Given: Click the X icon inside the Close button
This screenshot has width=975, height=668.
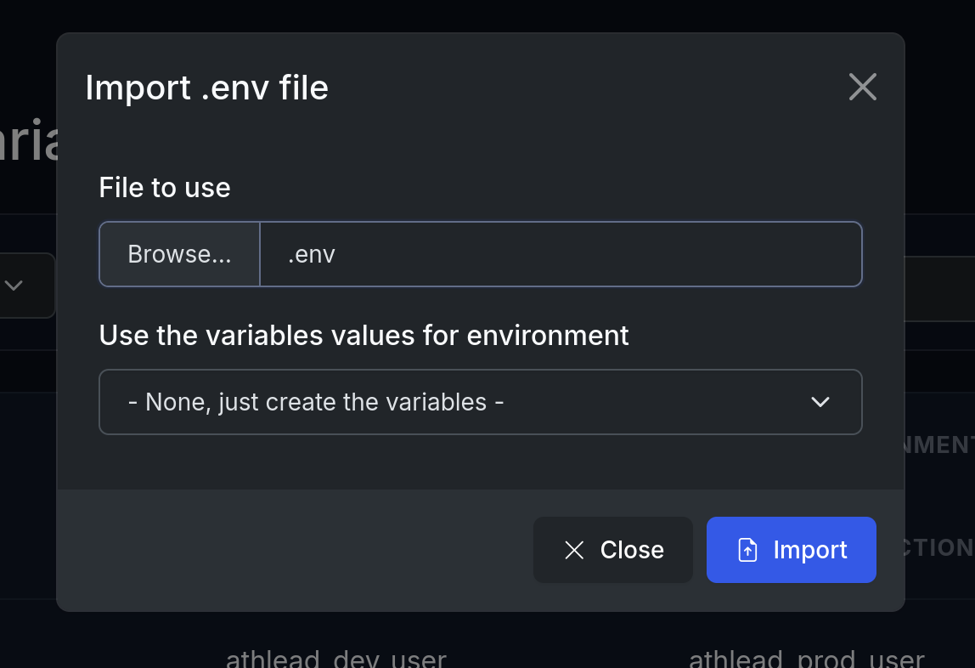Looking at the screenshot, I should [574, 550].
